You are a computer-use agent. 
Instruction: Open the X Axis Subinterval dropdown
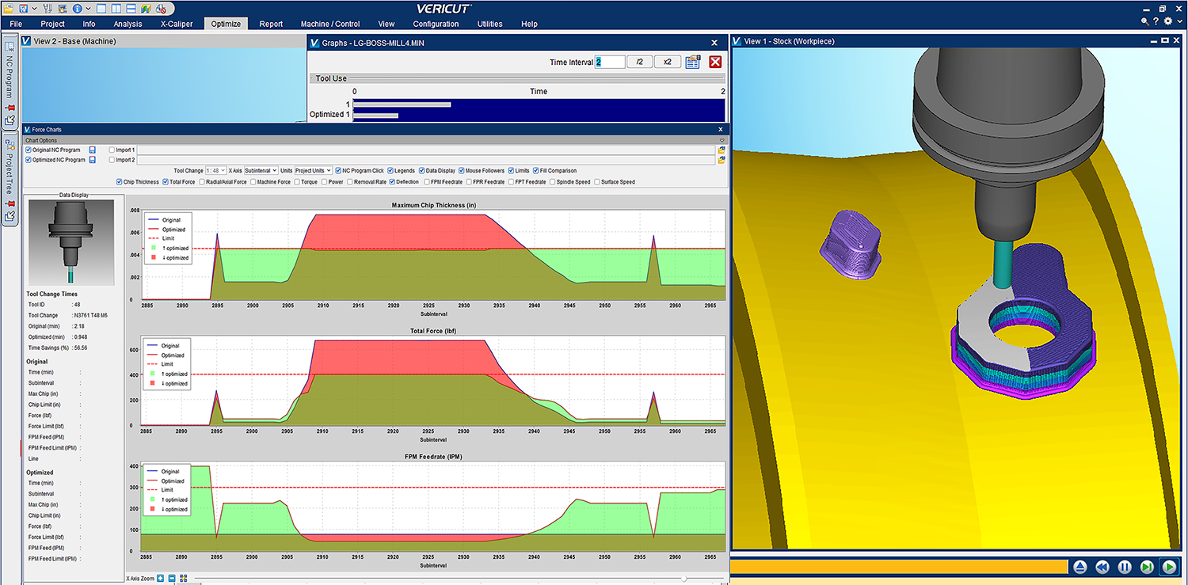tap(261, 171)
